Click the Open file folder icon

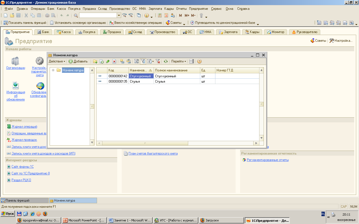coord(12,15)
